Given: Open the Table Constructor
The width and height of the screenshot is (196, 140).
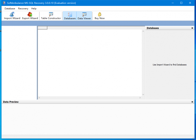Looking at the screenshot, I should pos(51,16).
